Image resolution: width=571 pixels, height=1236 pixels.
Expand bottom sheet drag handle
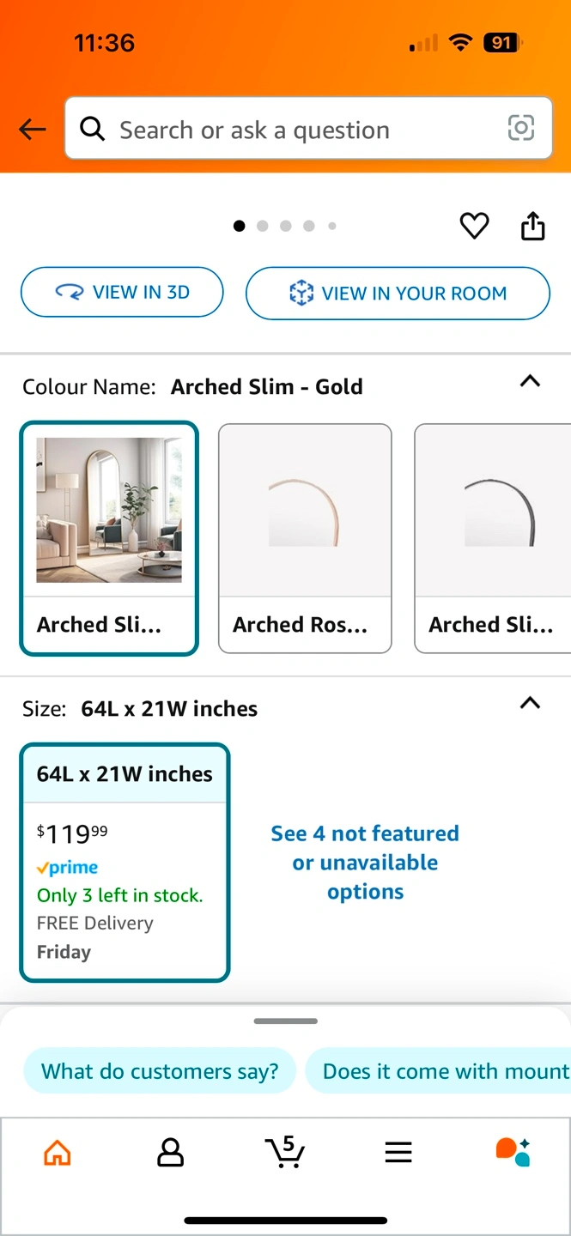[x=286, y=1021]
